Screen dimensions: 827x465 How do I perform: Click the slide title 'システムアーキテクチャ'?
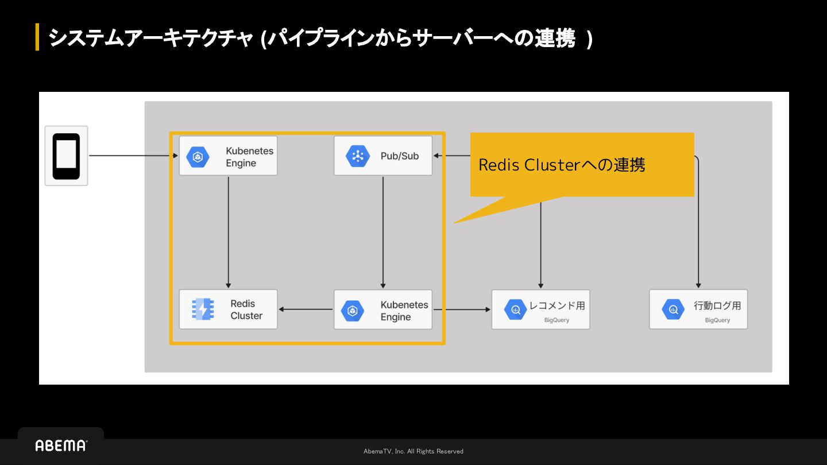click(151, 38)
